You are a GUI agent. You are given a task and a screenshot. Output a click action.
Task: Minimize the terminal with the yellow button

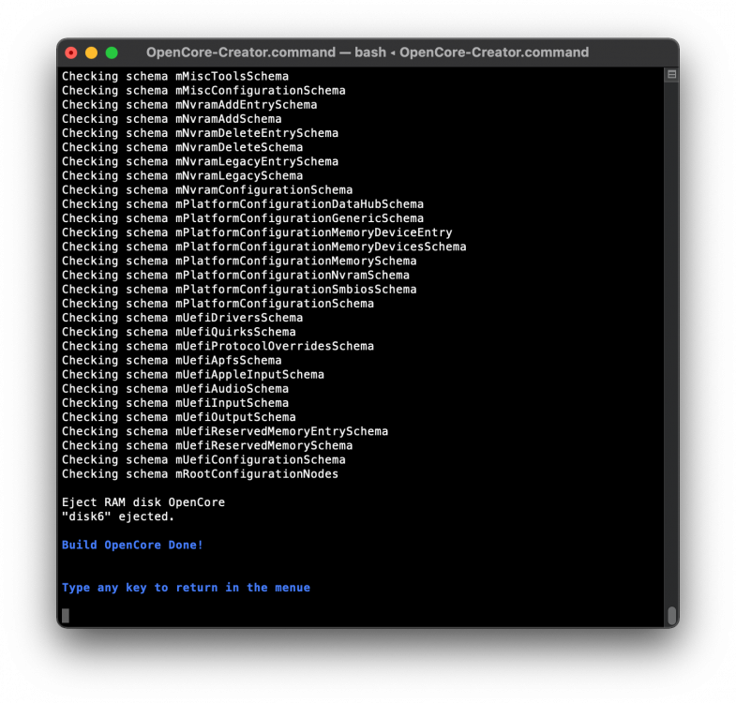(x=92, y=52)
